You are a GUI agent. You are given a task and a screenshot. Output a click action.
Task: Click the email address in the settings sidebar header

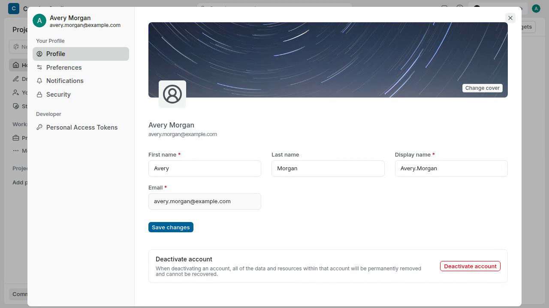(85, 25)
